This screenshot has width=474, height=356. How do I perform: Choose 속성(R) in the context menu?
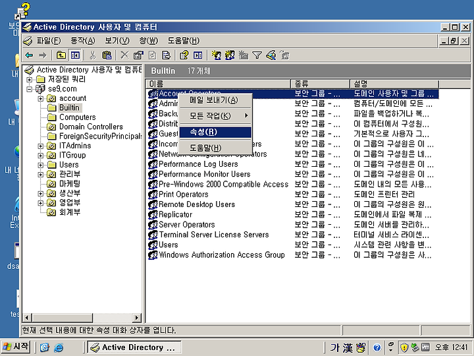pos(215,132)
